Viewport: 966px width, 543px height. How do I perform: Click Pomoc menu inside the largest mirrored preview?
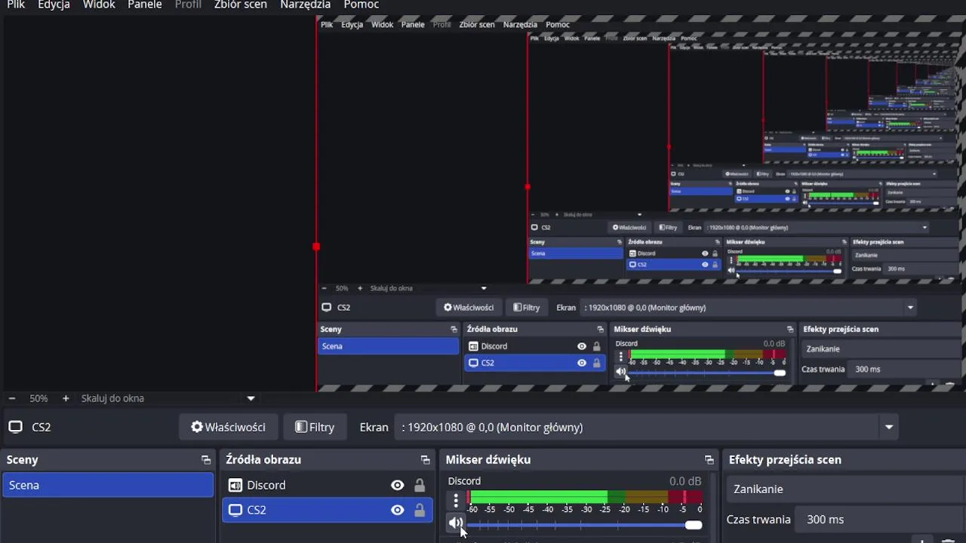click(558, 24)
